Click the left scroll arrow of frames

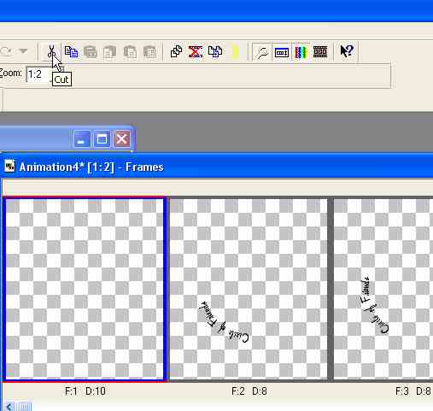pos(9,407)
